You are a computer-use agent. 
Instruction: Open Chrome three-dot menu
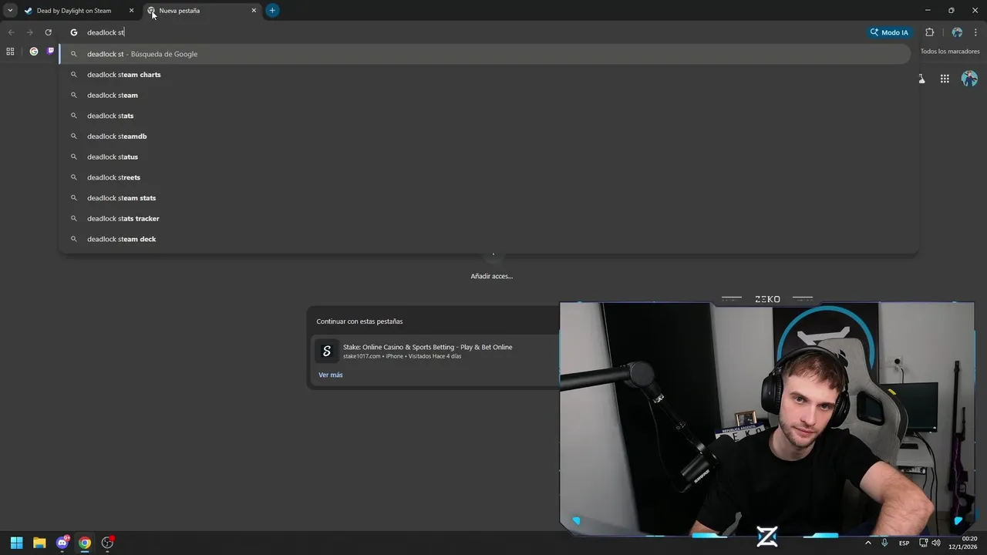pos(975,32)
